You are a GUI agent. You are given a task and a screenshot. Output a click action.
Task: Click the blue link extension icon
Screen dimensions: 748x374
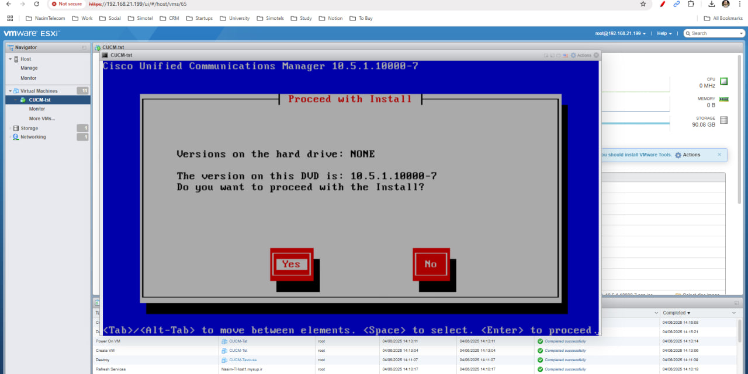pos(677,4)
